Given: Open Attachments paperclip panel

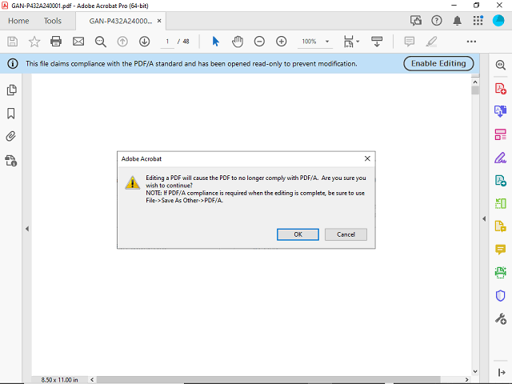Looking at the screenshot, I should pyautogui.click(x=10, y=136).
